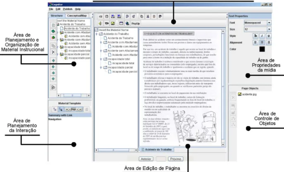The height and width of the screenshot is (172, 284).
Task: Select Insert the Material Name in center tree
Action: click(112, 30)
